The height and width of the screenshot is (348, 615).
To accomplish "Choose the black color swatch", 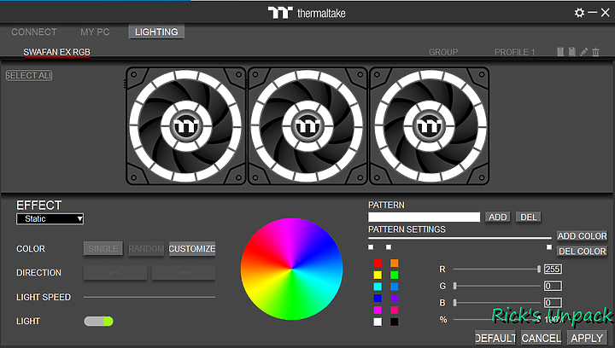I will click(x=394, y=322).
